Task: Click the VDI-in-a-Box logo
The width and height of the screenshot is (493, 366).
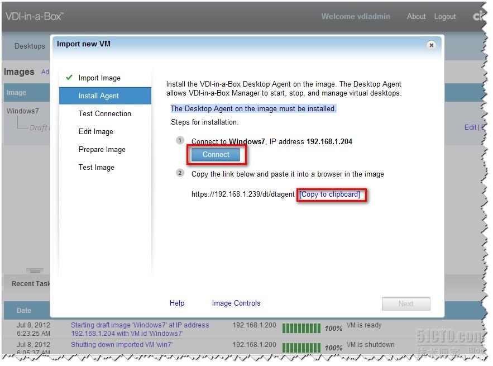Action: (34, 16)
